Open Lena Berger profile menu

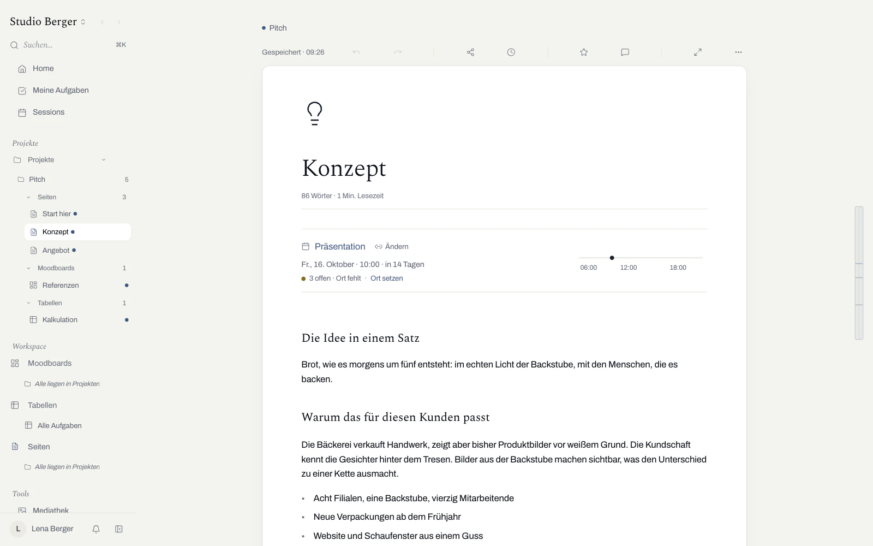click(x=42, y=529)
